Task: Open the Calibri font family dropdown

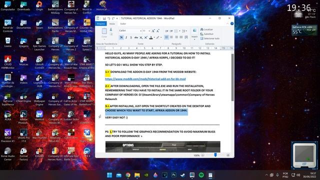Action: (141, 31)
